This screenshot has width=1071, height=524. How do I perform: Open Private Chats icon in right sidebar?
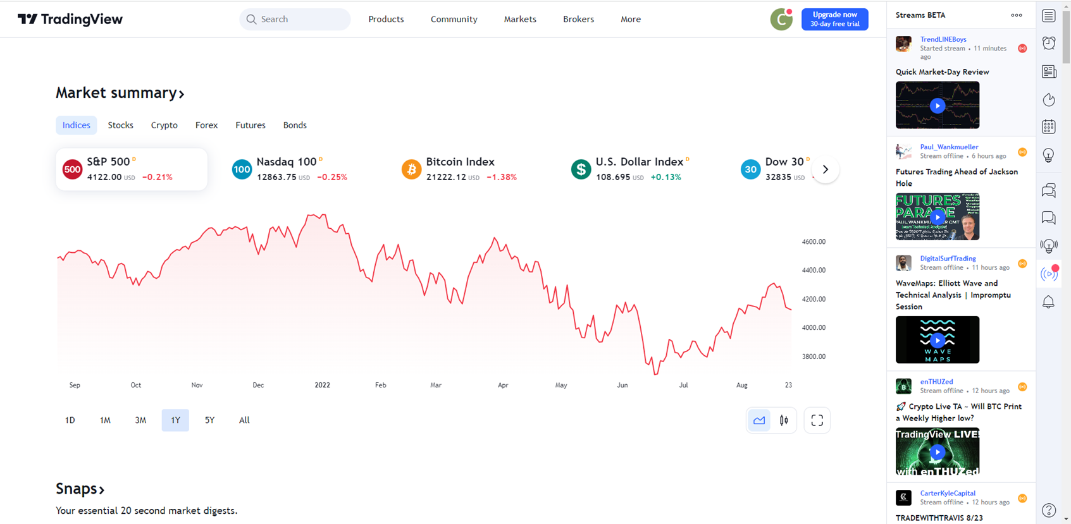(1049, 218)
